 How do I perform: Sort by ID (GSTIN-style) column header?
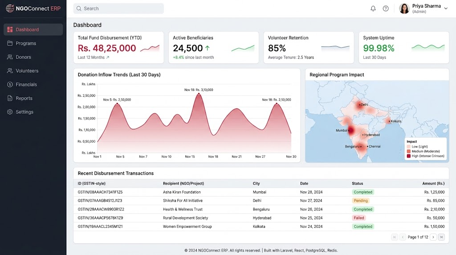[x=92, y=183]
